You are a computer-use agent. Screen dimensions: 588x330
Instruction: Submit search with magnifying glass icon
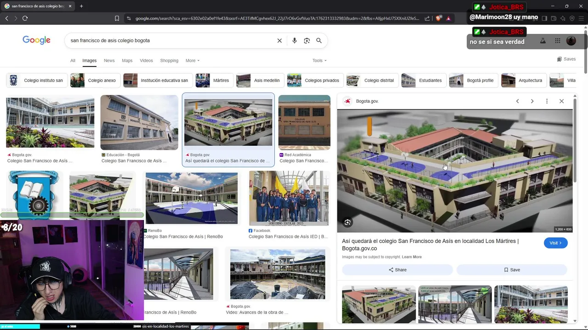click(x=319, y=40)
